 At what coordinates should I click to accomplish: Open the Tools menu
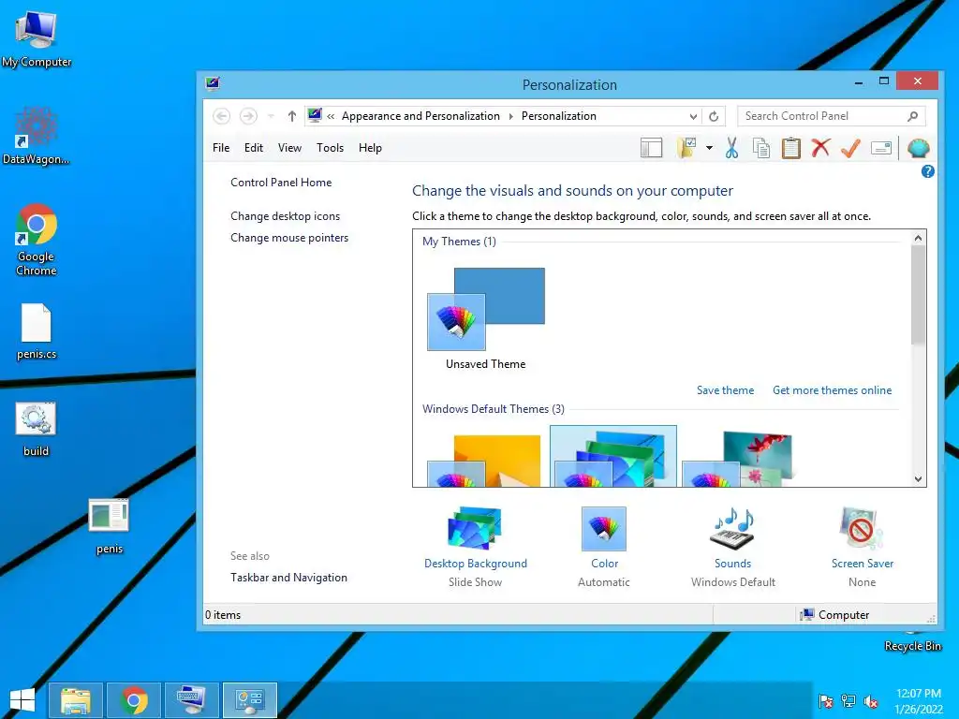[x=330, y=148]
